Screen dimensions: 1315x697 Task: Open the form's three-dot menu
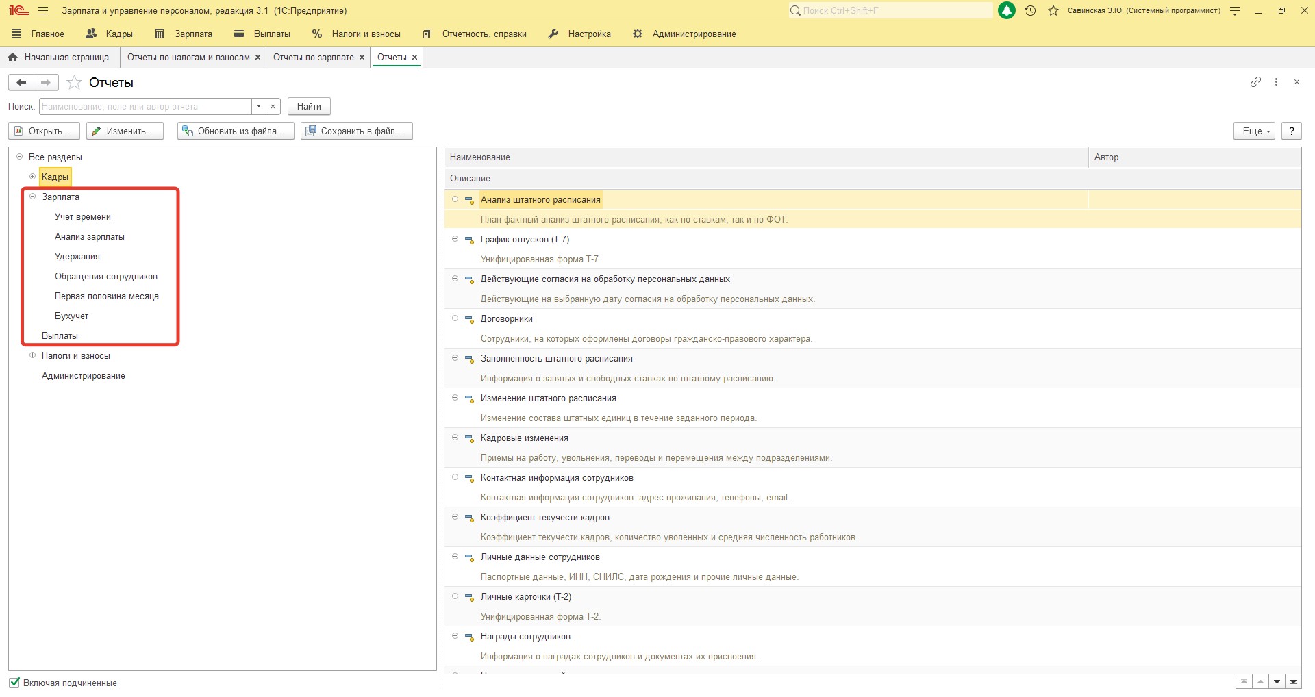pos(1276,82)
